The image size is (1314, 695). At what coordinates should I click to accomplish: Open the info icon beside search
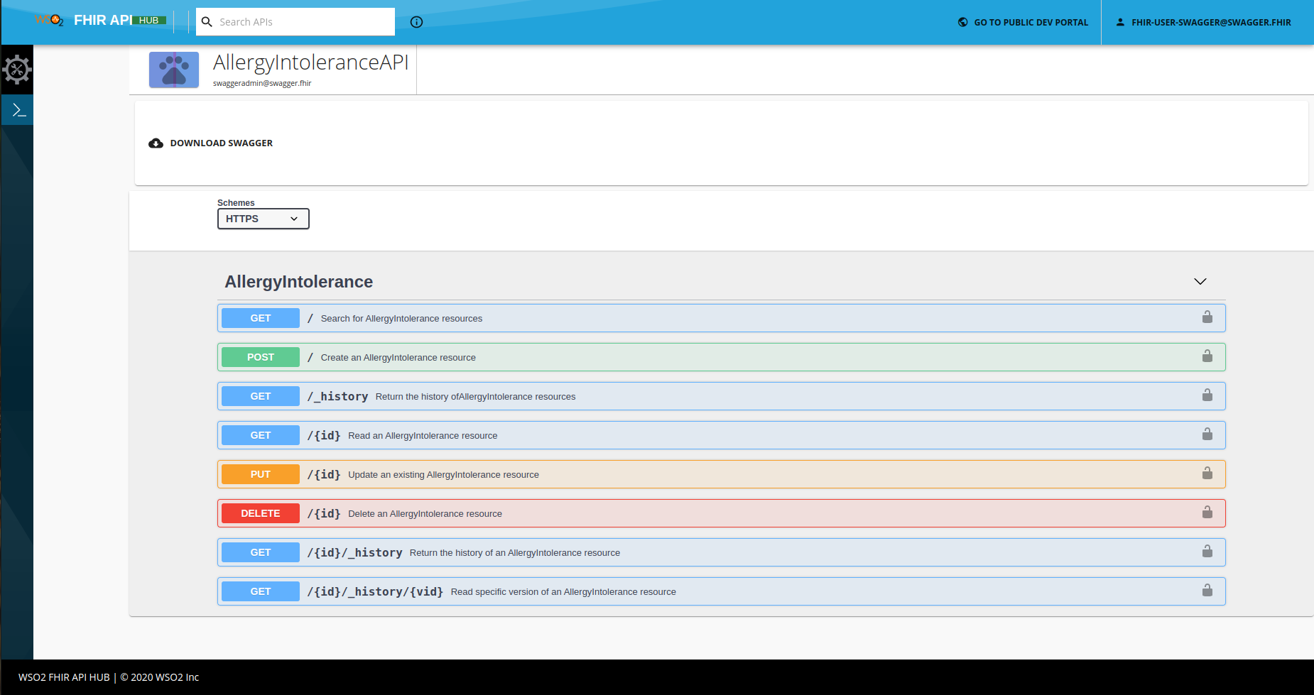click(x=417, y=22)
